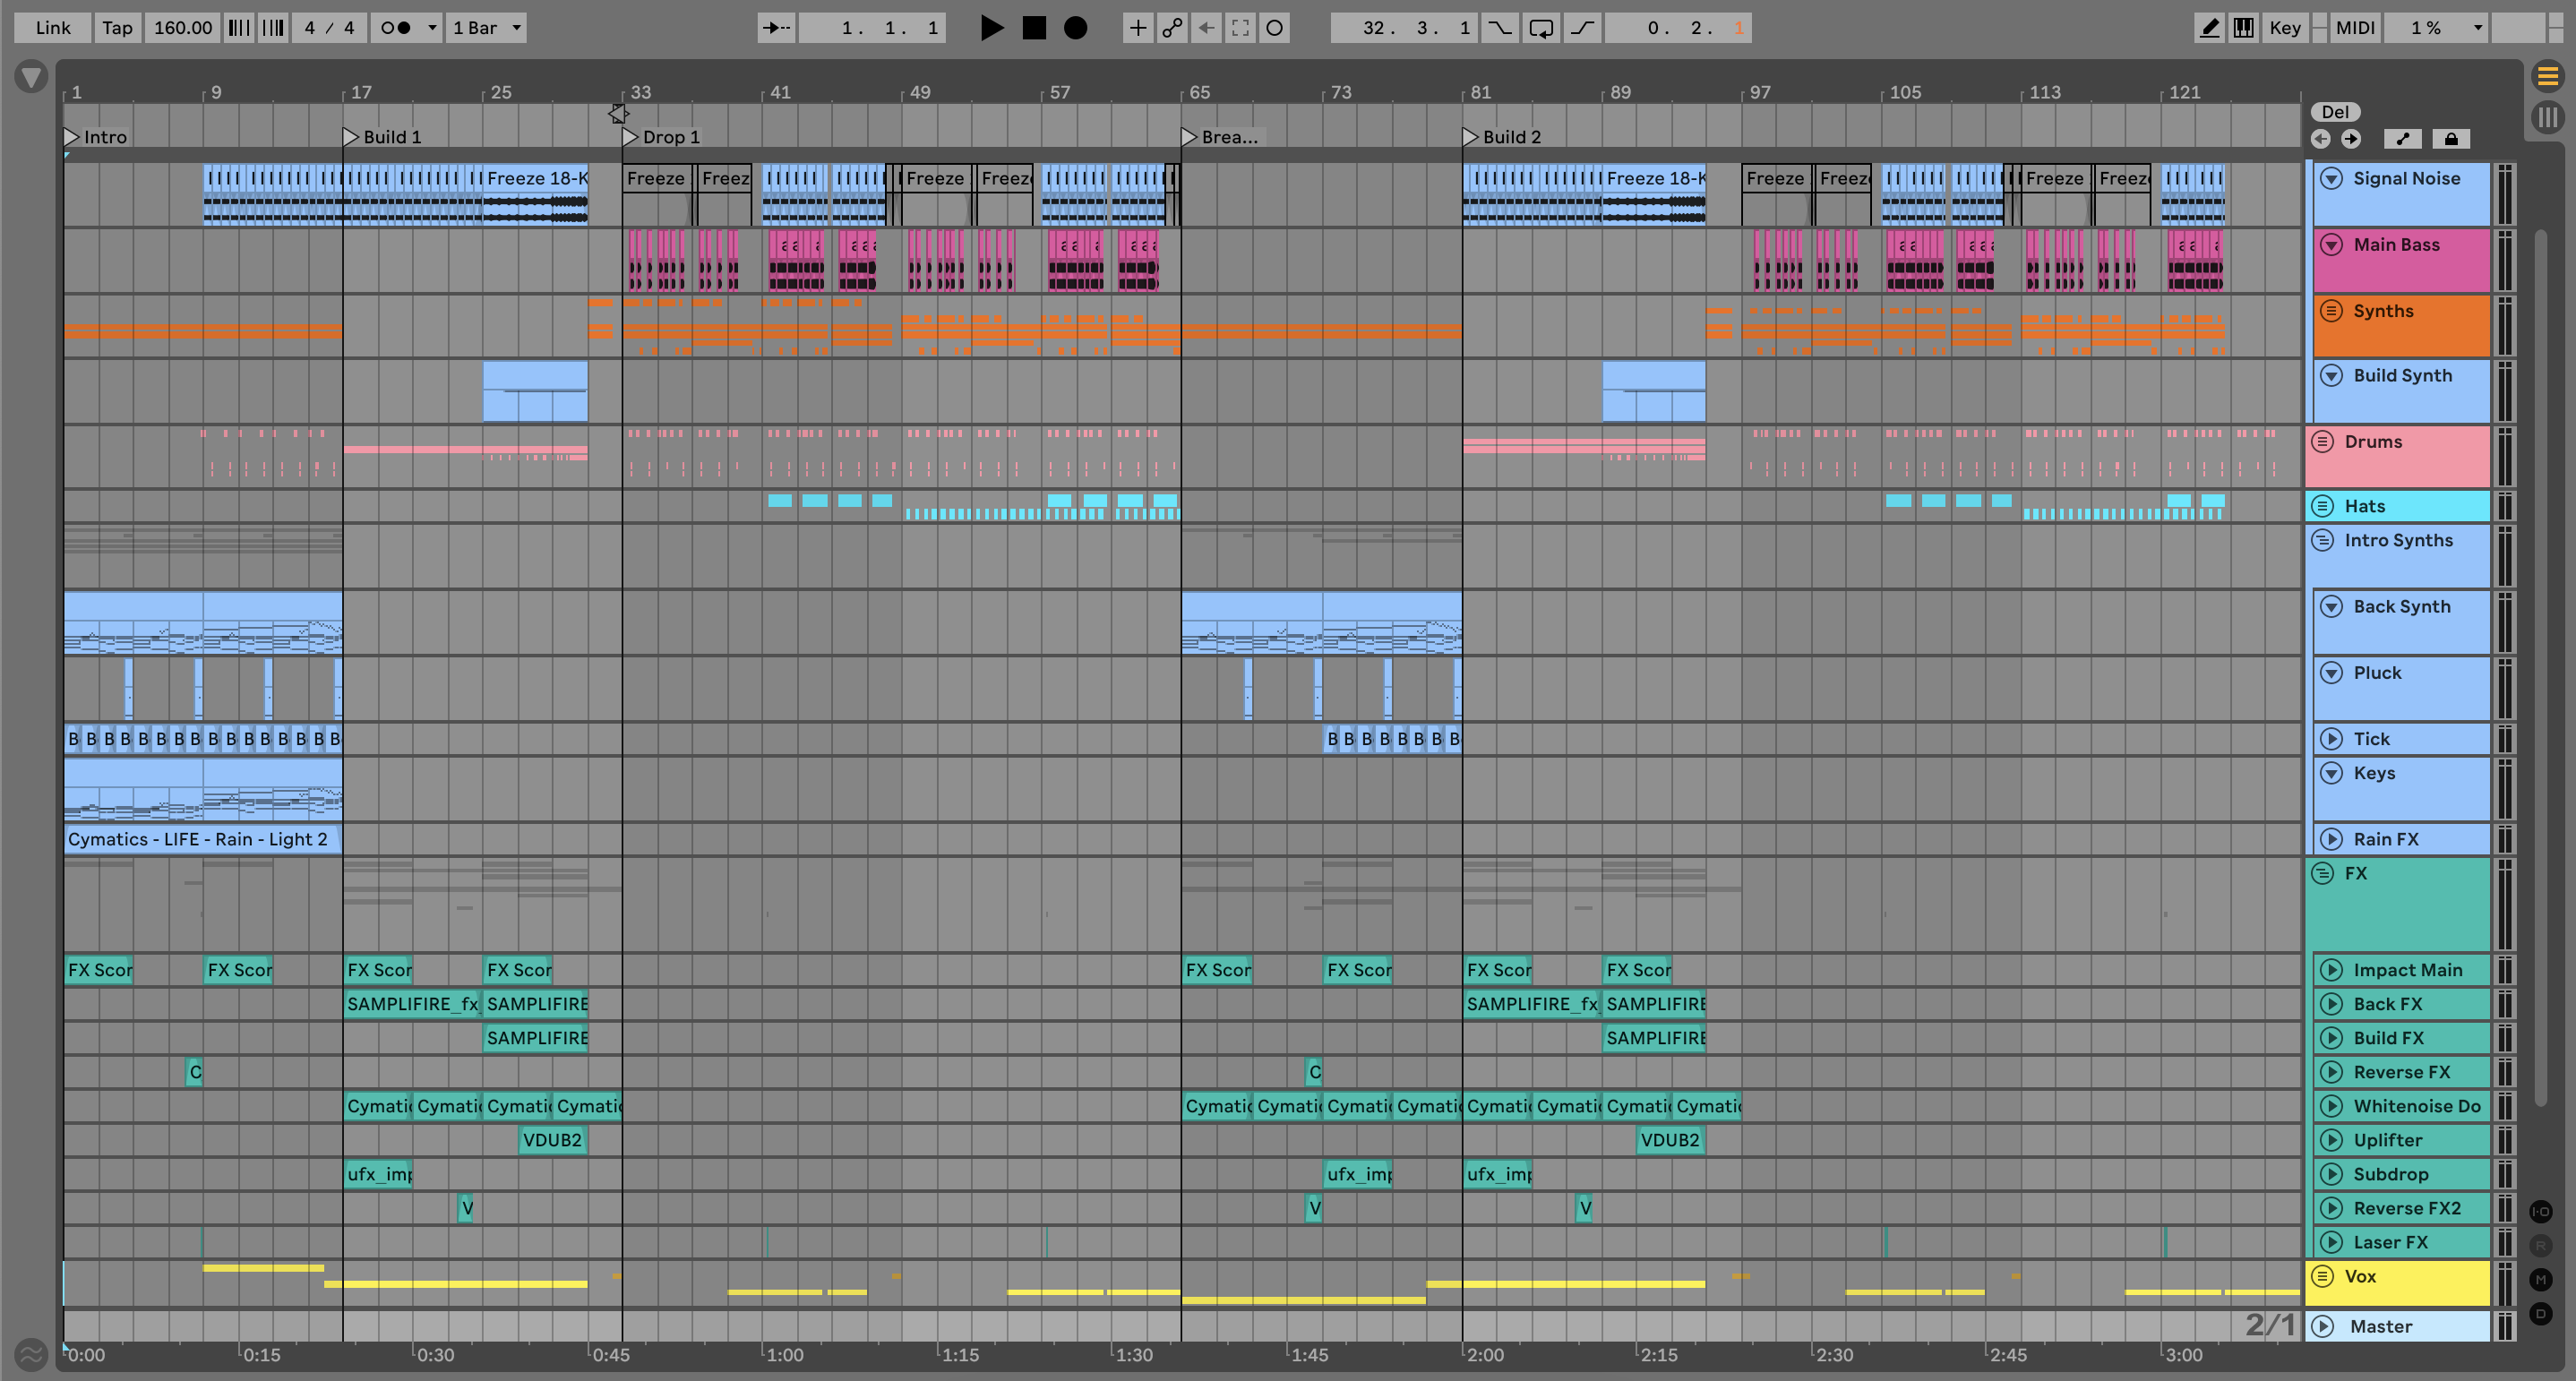Enable the Computer MIDI Keyboard icon
This screenshot has height=1381, width=2576.
pyautogui.click(x=2244, y=28)
